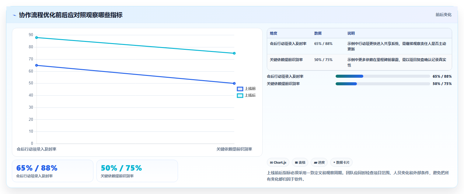This screenshot has height=194, width=464.
Task: Open the 65% / 88% data card
Action: tap(53, 171)
